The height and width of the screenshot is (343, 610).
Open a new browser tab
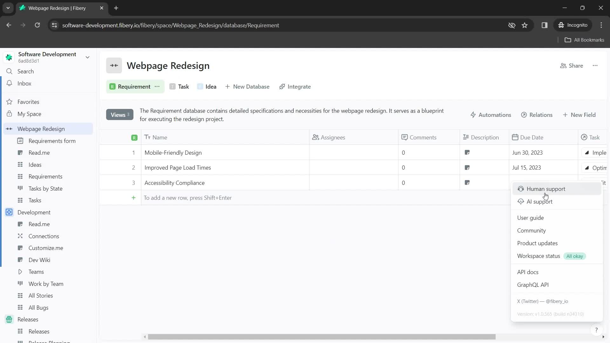tap(116, 8)
